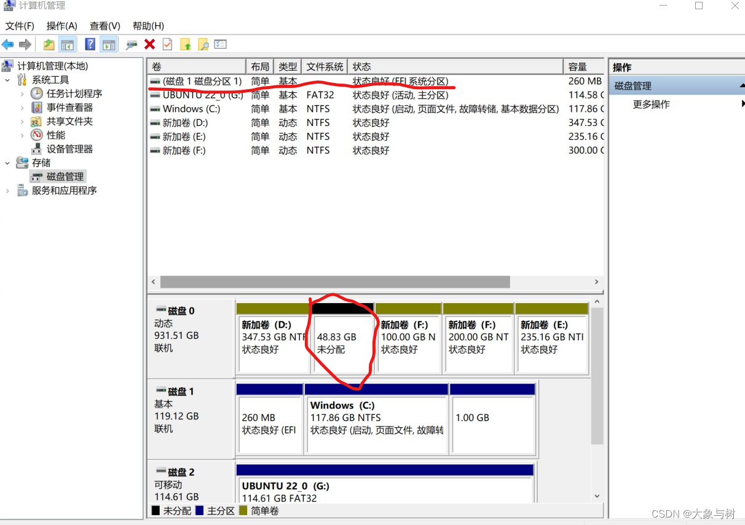This screenshot has width=745, height=525.
Task: Click the disk drive magnifier toolbar icon
Action: (131, 44)
